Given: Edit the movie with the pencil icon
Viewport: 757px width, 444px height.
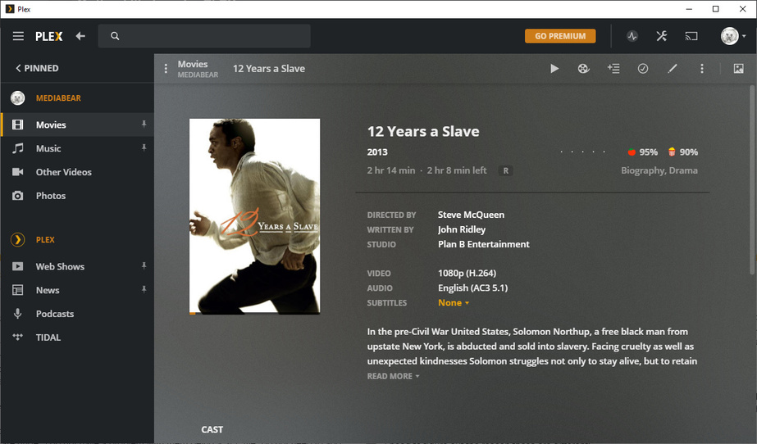Looking at the screenshot, I should (673, 69).
